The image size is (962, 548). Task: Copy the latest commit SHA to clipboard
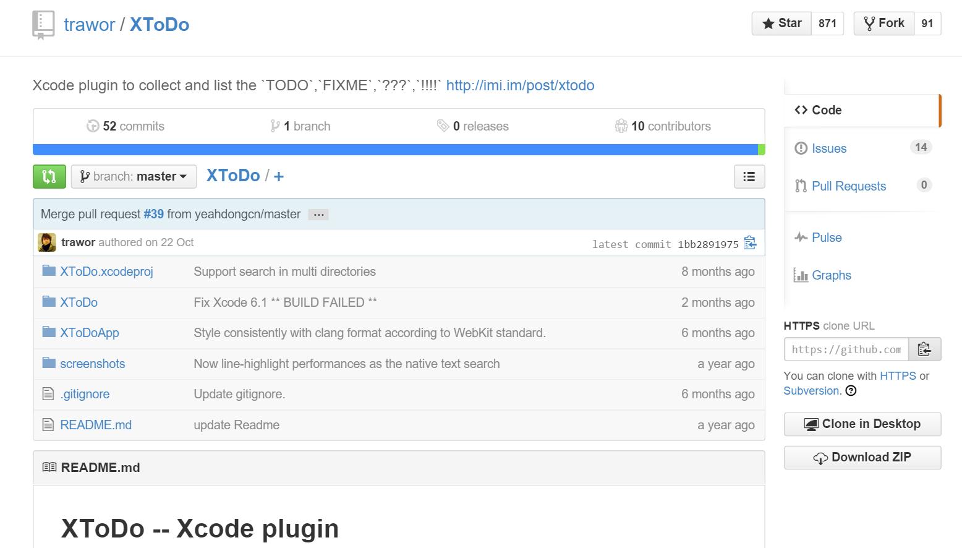750,243
